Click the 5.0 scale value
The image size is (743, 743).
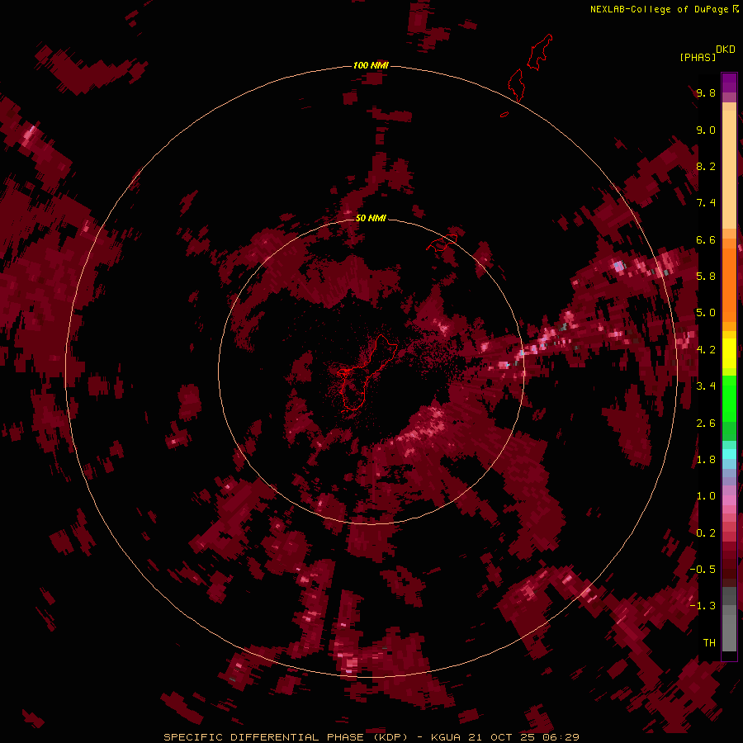point(706,313)
